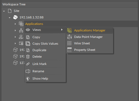Choose Delete from the context menu
The height and width of the screenshot is (101, 139).
pos(45,57)
